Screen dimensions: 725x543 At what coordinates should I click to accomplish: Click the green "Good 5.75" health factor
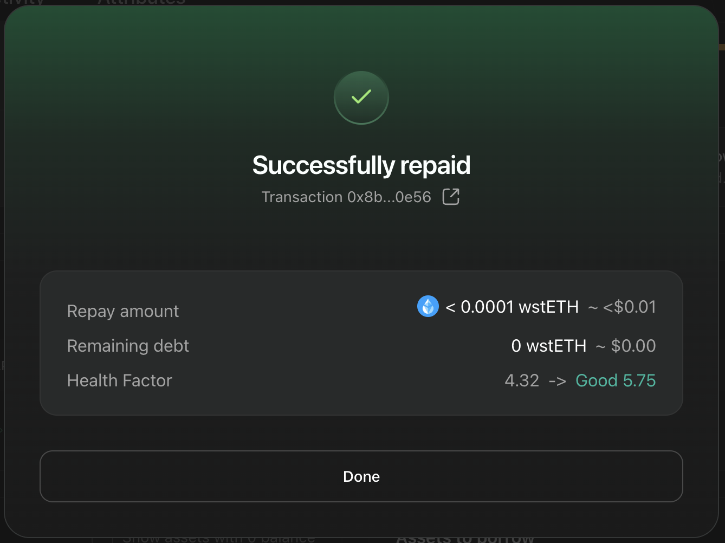point(616,380)
